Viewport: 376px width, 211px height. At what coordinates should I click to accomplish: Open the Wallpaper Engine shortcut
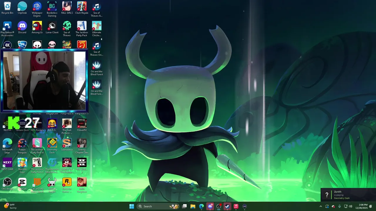(x=37, y=9)
